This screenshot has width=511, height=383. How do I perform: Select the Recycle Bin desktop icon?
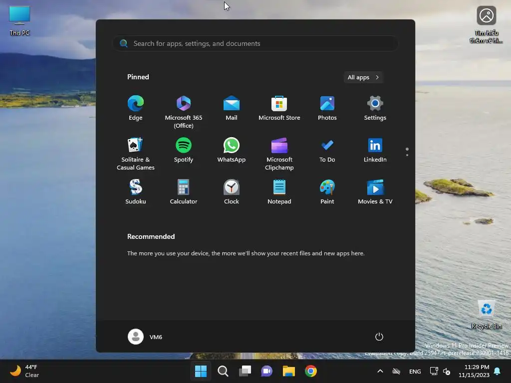pos(486,315)
